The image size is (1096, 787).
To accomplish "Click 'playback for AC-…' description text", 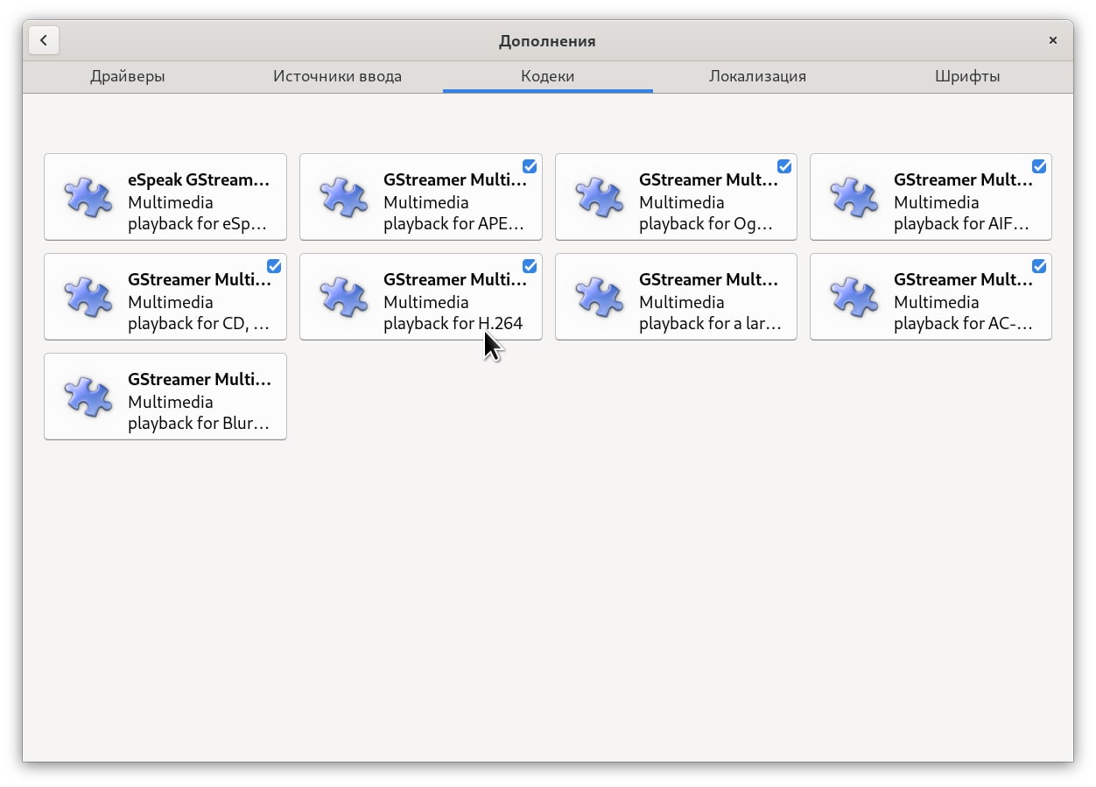I will [964, 323].
